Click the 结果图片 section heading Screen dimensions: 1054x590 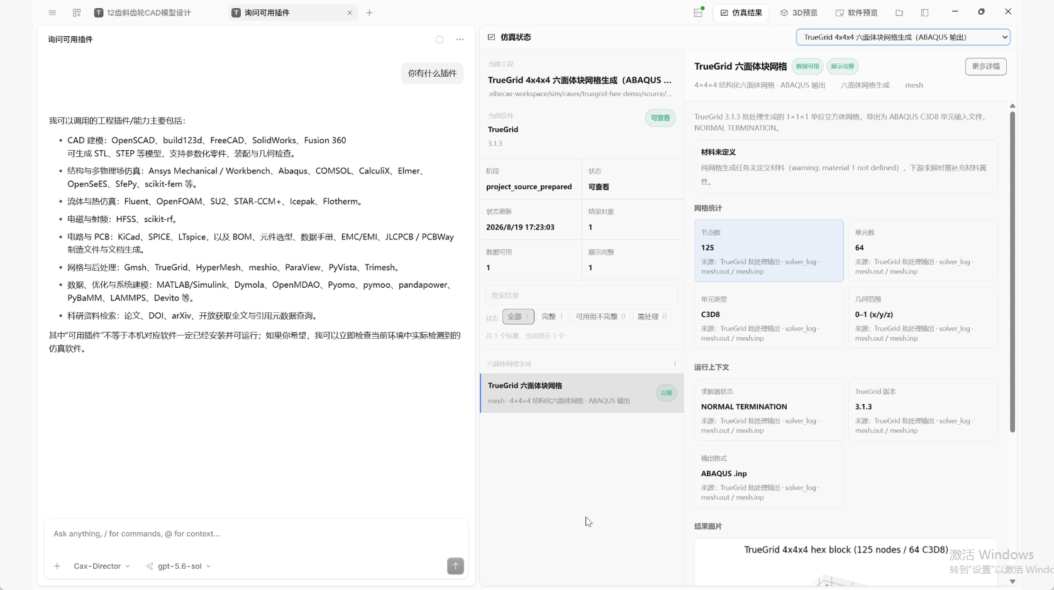pos(708,527)
